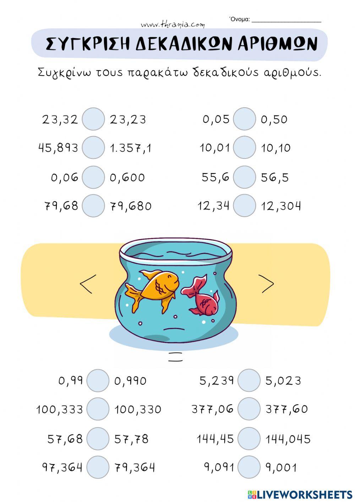Select the circle between 144,45 and 144,045
The width and height of the screenshot is (355, 502).
[x=249, y=438]
